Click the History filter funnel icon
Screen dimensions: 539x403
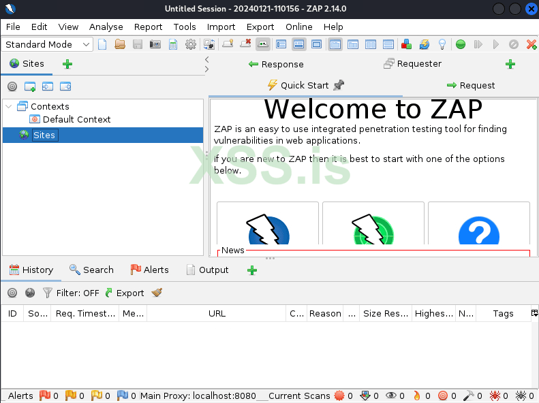[x=48, y=293]
